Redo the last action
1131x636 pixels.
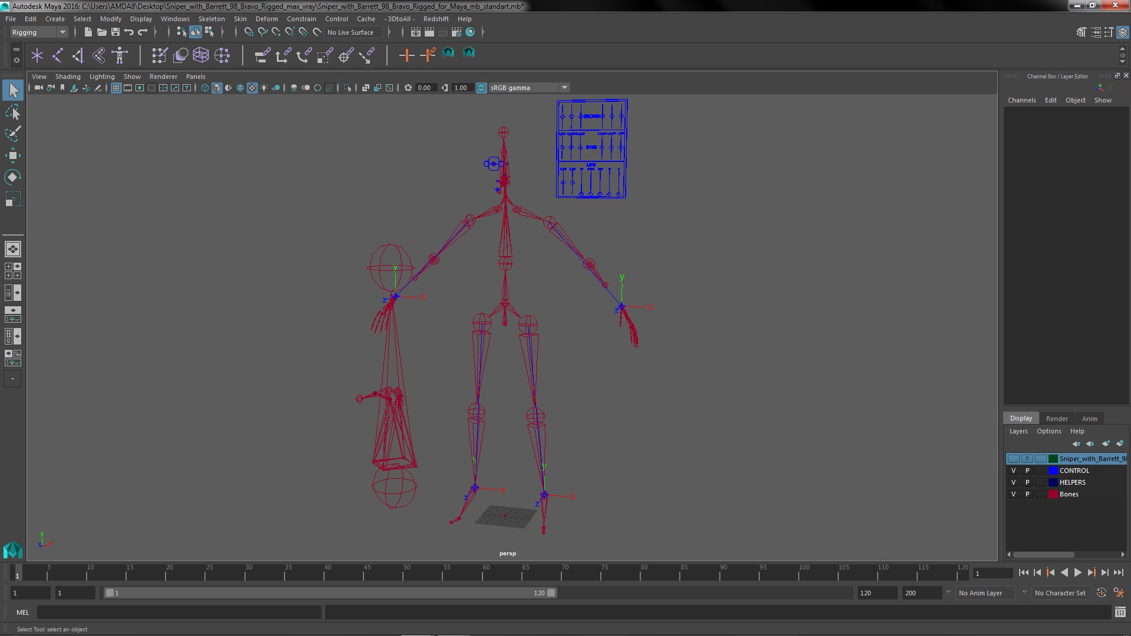point(143,32)
